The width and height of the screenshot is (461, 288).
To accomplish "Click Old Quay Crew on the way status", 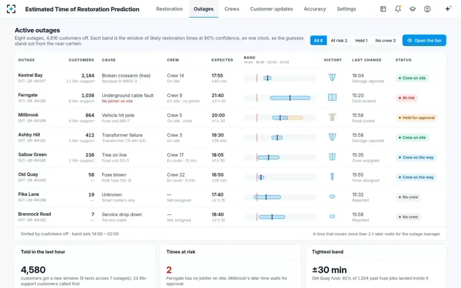I will point(416,177).
